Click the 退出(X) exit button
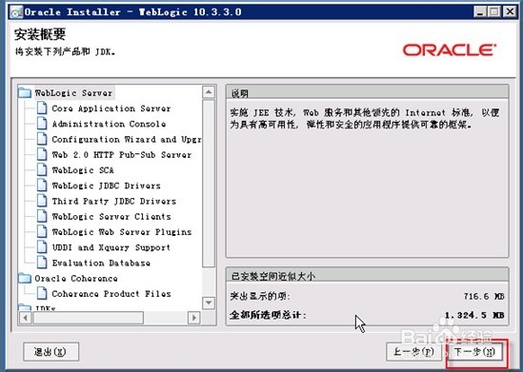This screenshot has height=372, width=523. (51, 352)
